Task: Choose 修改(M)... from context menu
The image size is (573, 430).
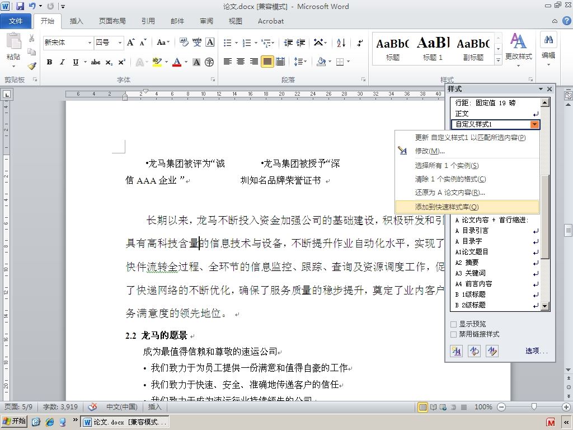Action: tap(467, 151)
